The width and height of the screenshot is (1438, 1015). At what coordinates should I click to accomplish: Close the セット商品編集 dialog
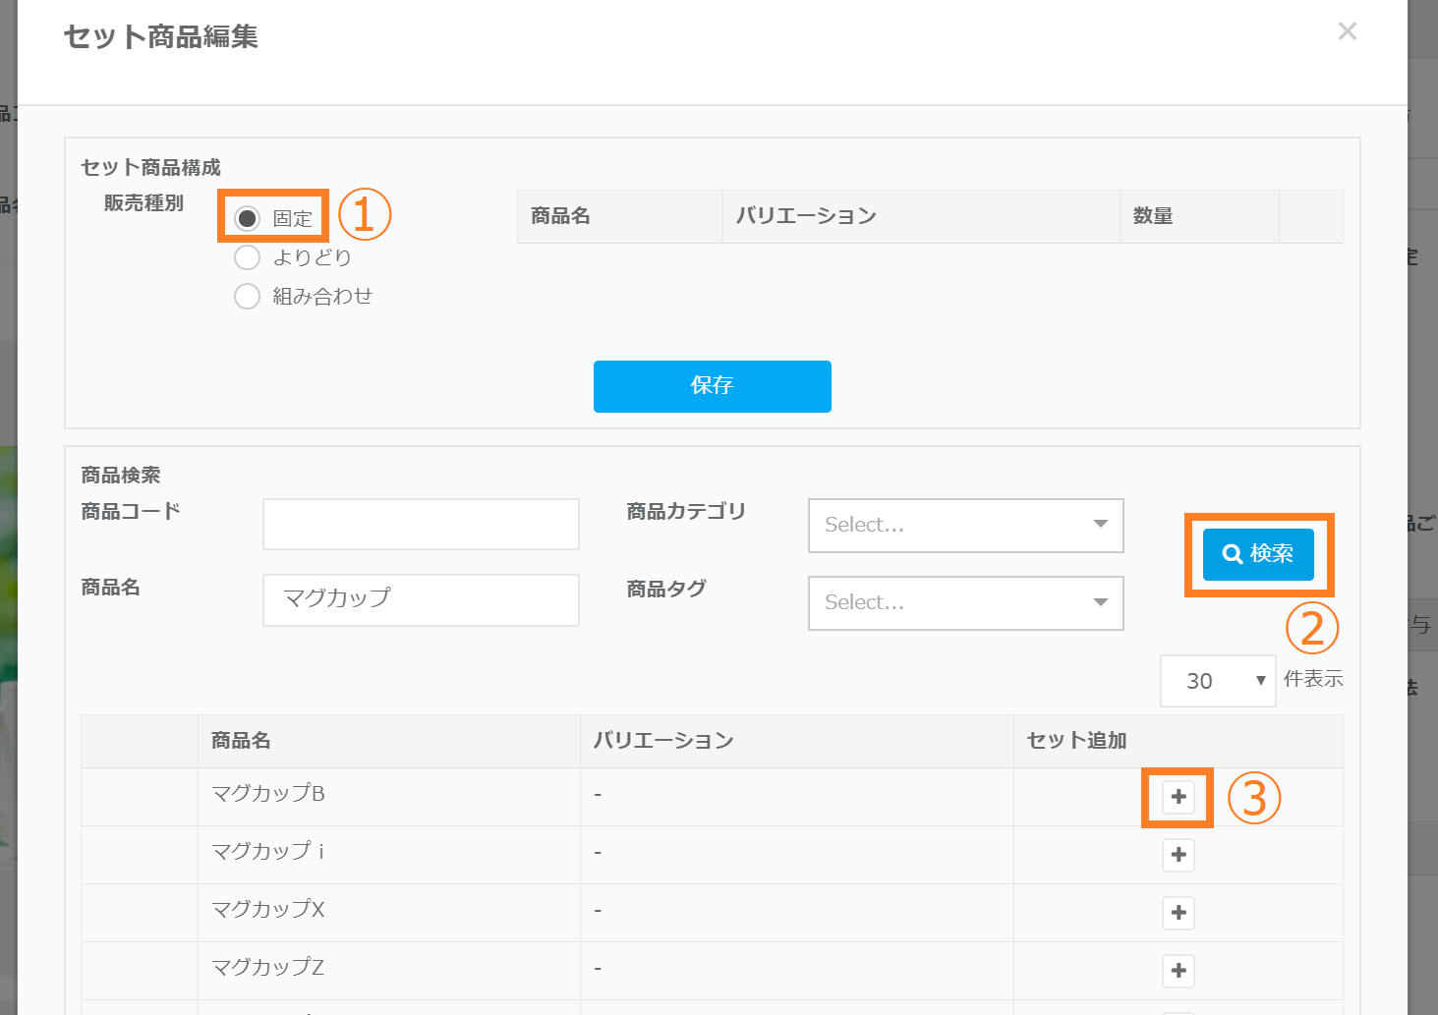point(1347,31)
